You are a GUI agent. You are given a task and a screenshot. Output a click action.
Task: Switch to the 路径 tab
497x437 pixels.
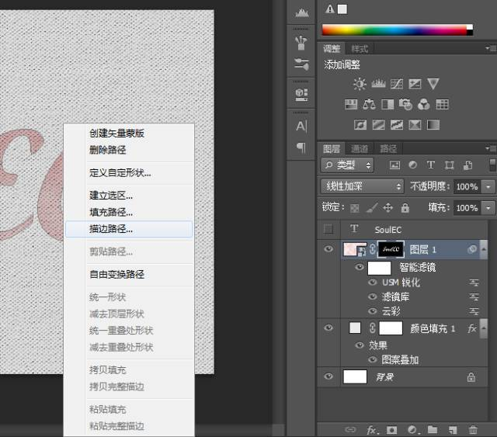coord(388,148)
